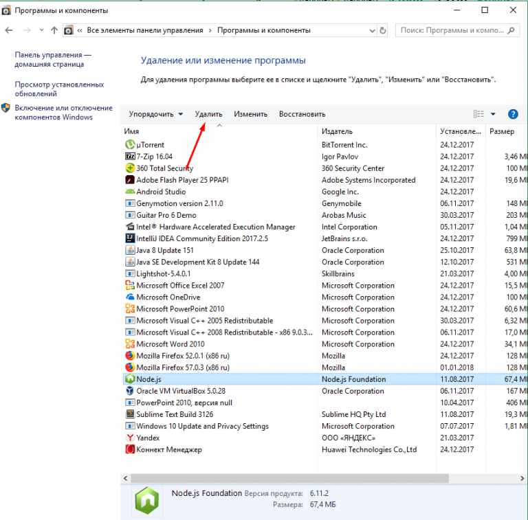This screenshot has height=520, width=528.
Task: Click Удалить to uninstall the program
Action: (208, 114)
